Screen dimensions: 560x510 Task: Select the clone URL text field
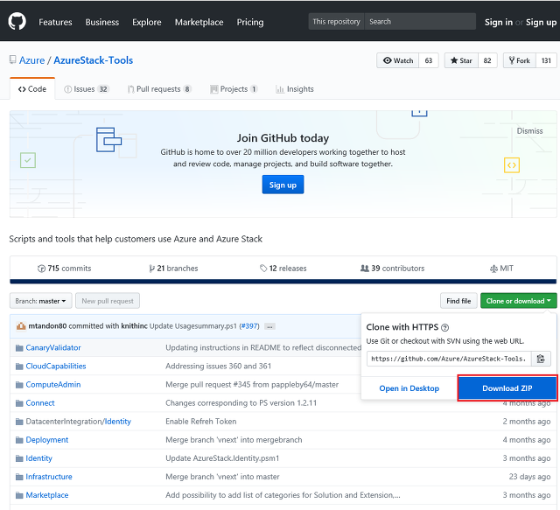click(449, 359)
